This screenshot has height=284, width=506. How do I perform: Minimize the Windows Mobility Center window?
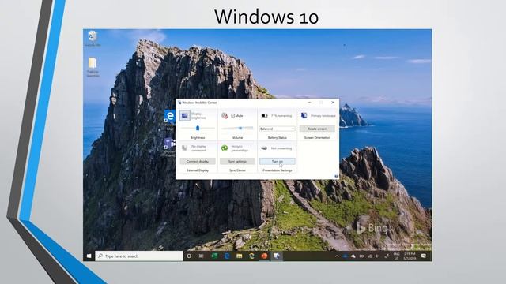[x=309, y=103]
